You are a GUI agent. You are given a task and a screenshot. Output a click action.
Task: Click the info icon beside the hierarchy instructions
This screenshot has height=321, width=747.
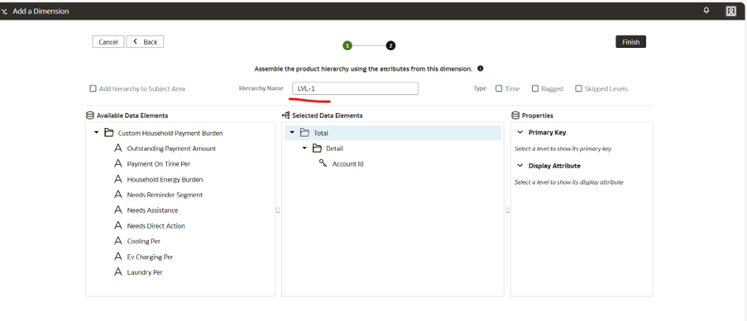[480, 68]
